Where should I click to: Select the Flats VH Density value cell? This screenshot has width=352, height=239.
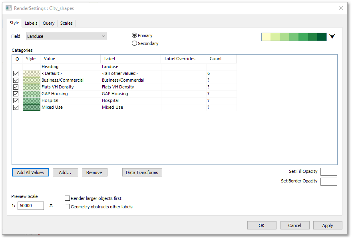coord(70,87)
